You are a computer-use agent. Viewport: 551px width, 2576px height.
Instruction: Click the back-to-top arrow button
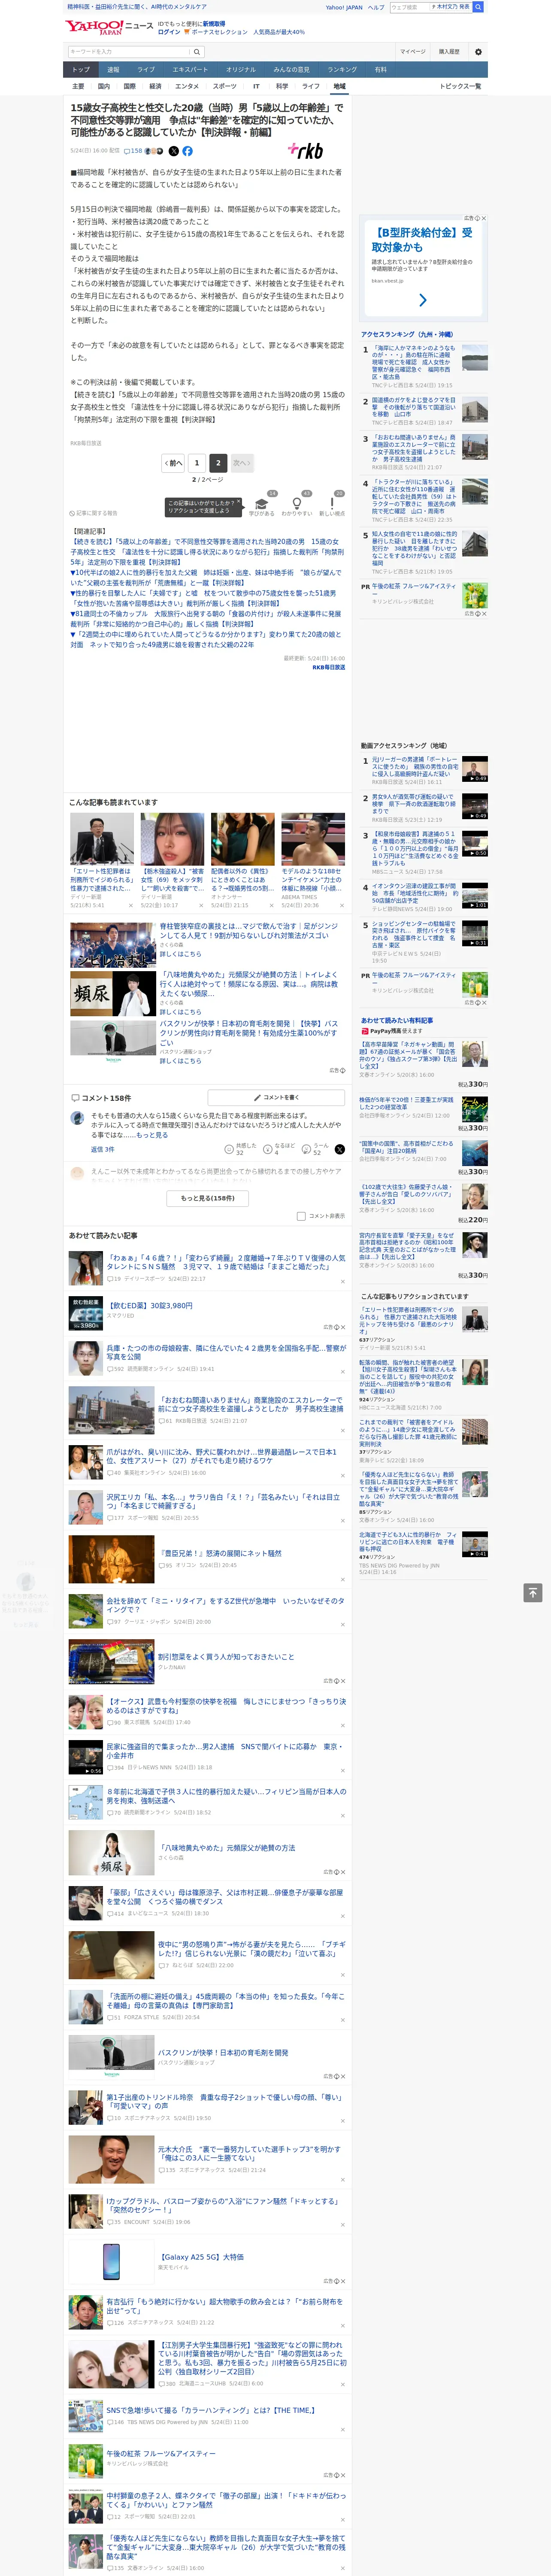[533, 1593]
